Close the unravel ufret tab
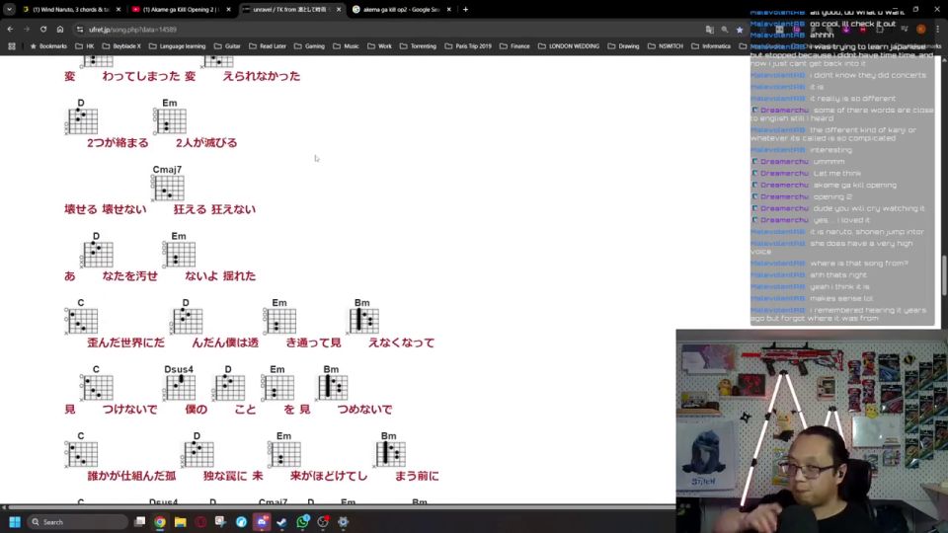 click(339, 9)
